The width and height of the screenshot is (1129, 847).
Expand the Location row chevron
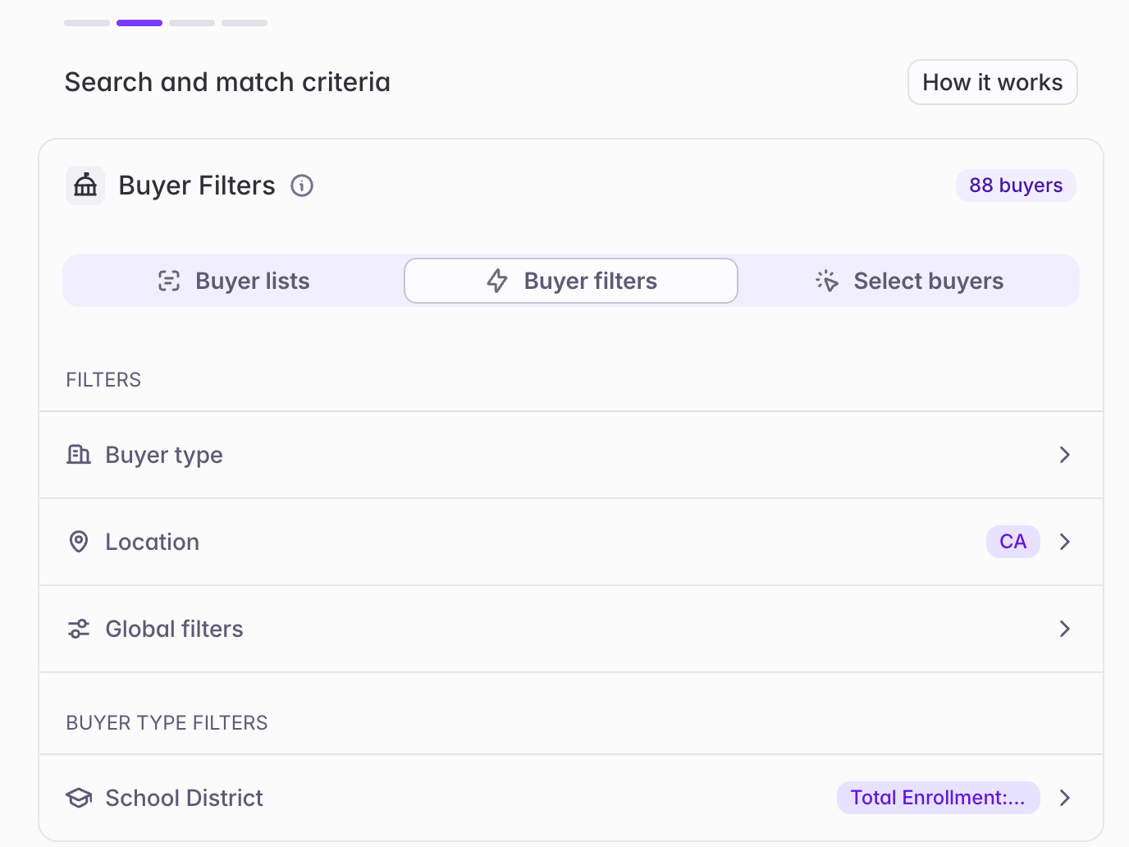[1065, 542]
